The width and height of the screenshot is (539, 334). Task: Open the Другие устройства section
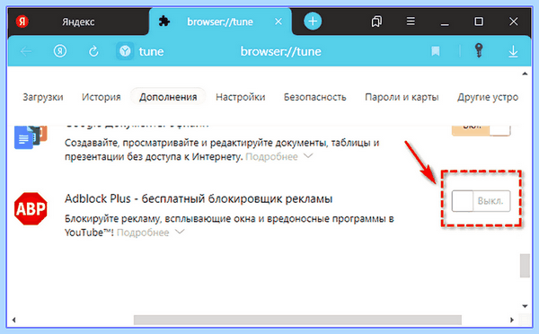(488, 97)
